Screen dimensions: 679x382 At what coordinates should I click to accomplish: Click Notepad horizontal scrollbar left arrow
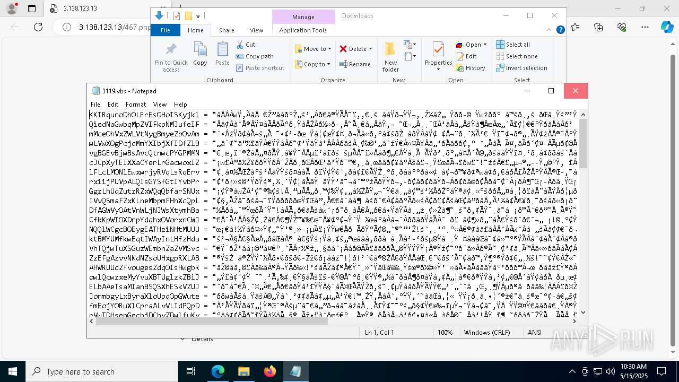[92, 321]
